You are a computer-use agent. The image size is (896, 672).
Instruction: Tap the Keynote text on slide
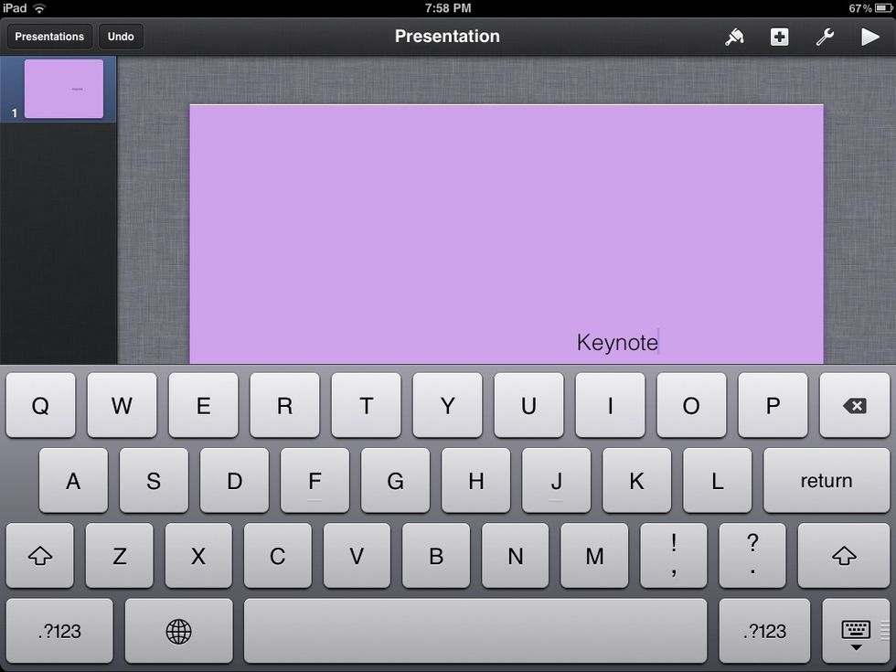[617, 342]
